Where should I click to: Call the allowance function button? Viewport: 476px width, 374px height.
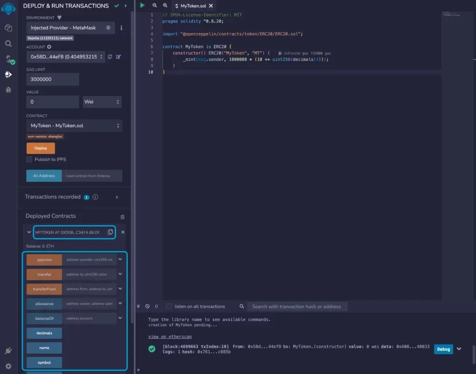point(44,303)
